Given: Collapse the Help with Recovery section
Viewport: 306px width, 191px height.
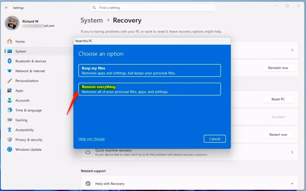Looking at the screenshot, I should 292,184.
